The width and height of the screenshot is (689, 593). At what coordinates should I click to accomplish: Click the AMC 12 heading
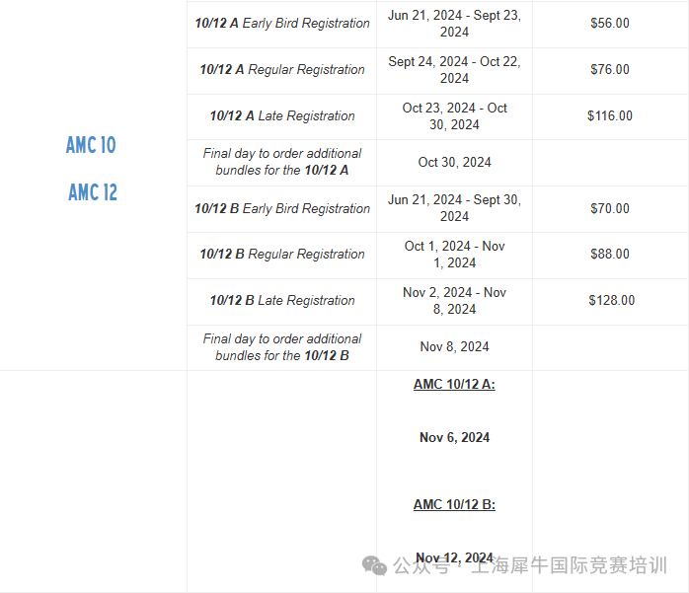click(93, 192)
